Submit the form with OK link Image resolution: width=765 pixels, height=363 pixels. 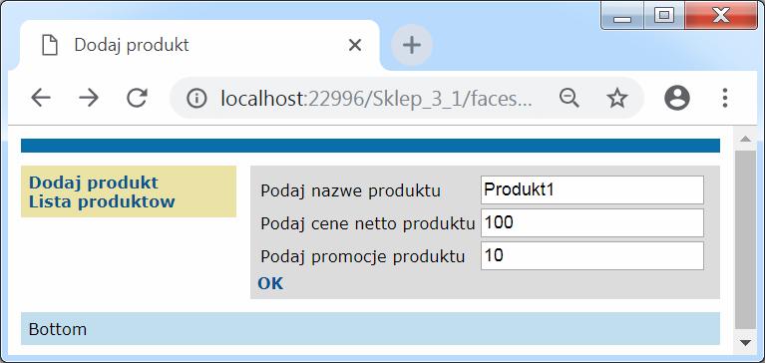[x=270, y=283]
